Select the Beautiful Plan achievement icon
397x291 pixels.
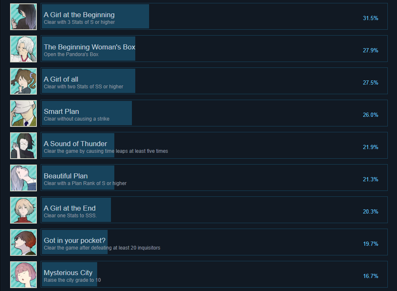(x=23, y=178)
